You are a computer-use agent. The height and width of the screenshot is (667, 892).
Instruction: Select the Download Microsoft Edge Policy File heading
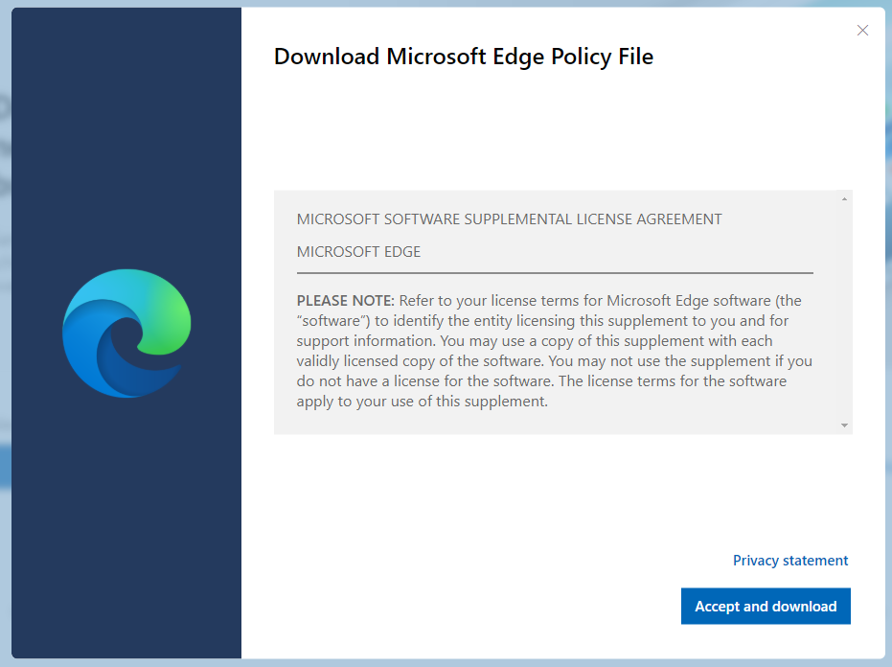point(464,57)
